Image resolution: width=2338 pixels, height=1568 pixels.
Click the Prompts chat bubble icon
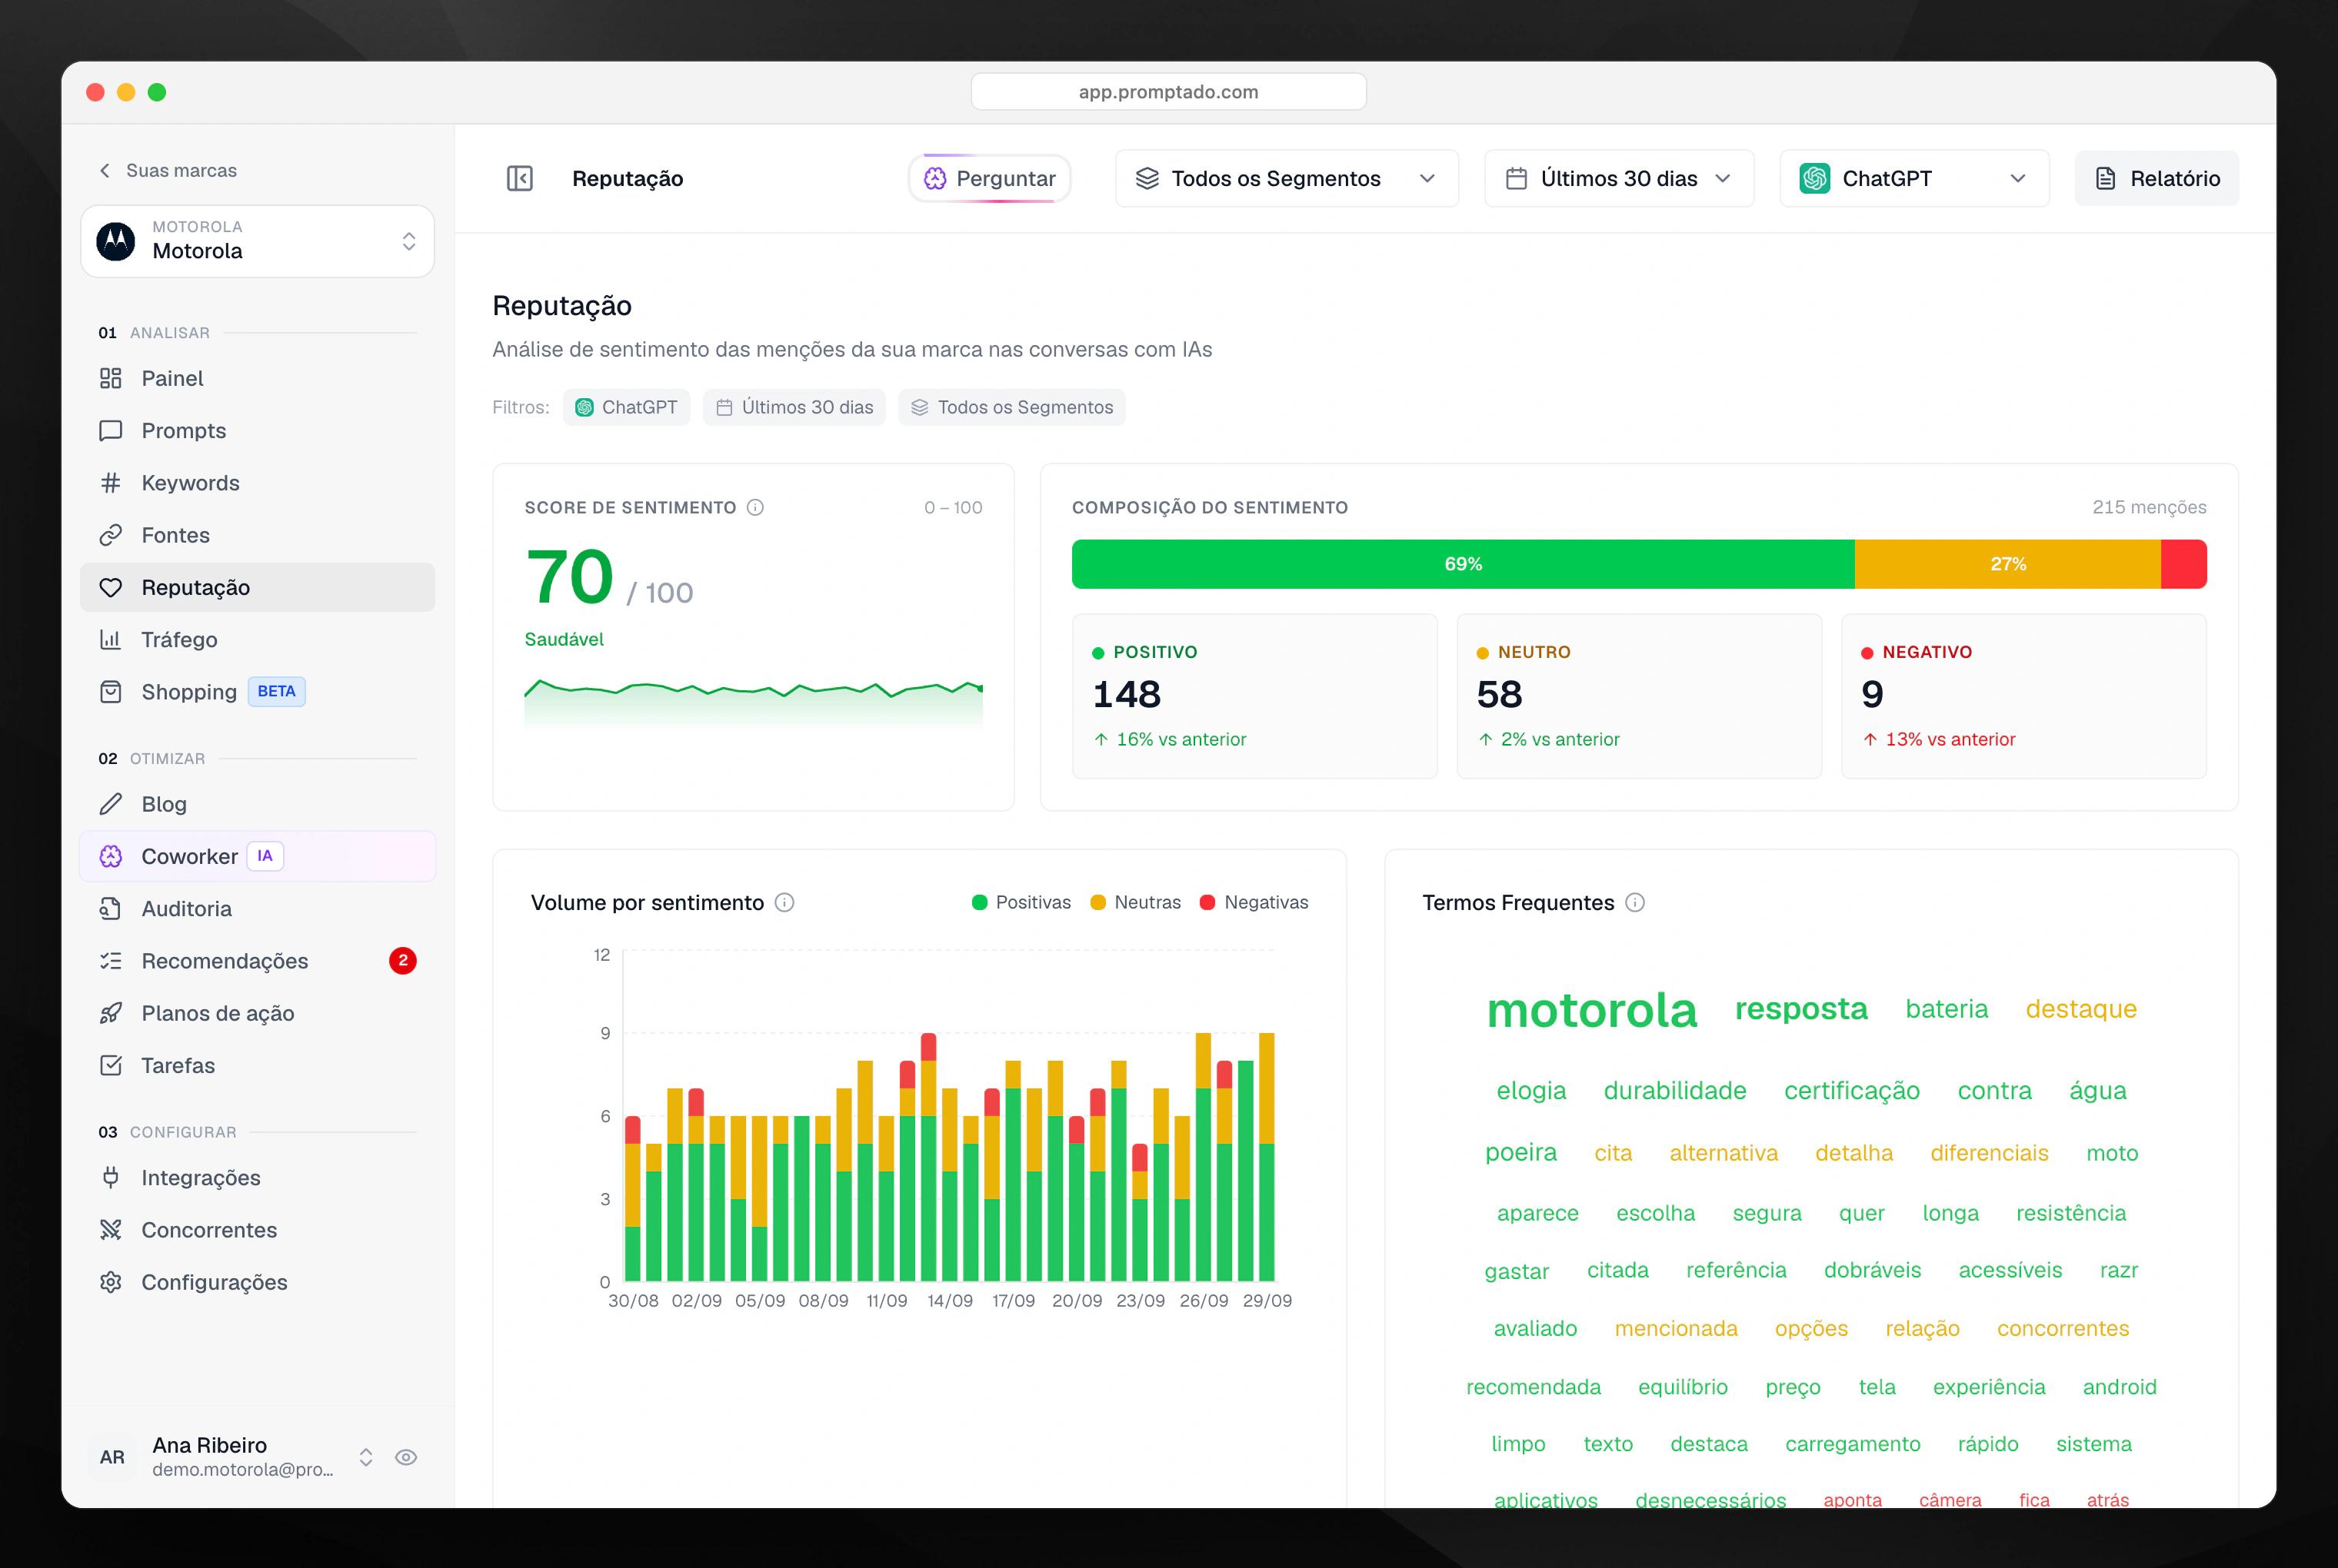(x=111, y=430)
